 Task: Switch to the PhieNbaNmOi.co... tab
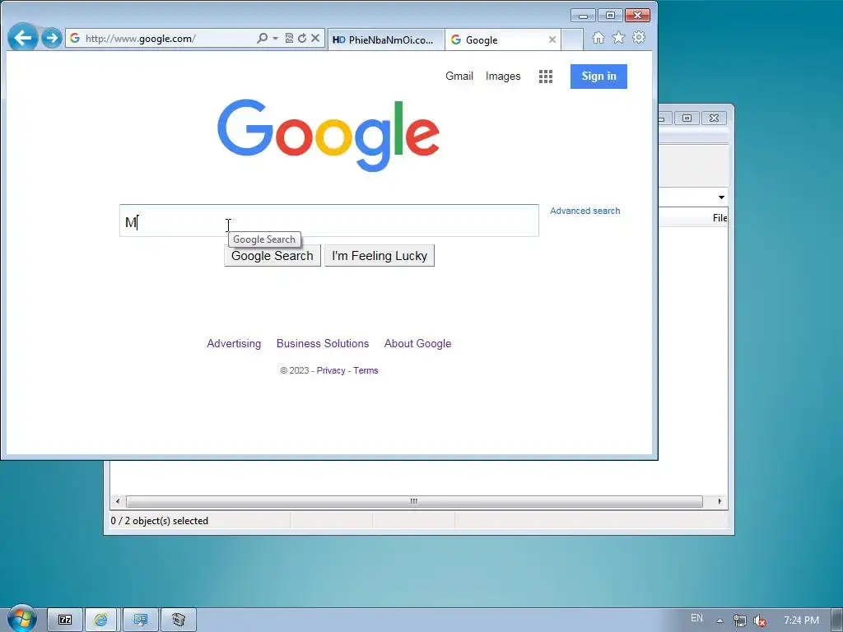pos(385,39)
